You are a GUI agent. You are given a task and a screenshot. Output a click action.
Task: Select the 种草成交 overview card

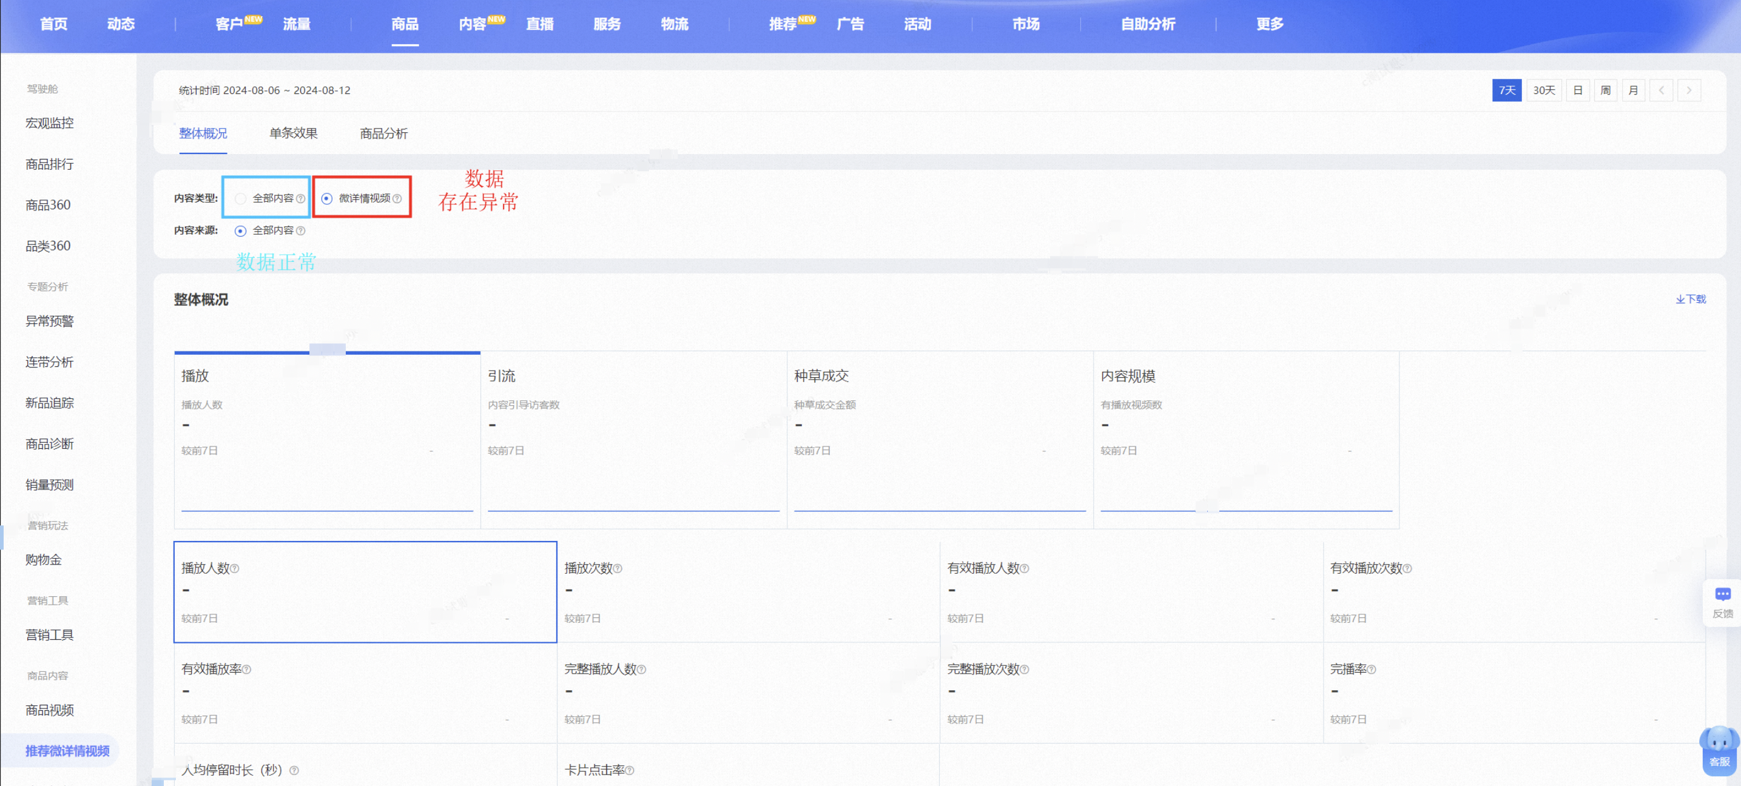940,439
